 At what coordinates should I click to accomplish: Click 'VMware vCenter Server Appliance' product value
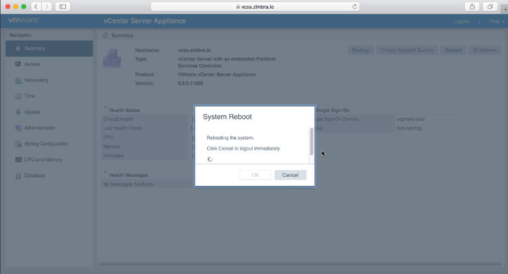click(x=217, y=75)
